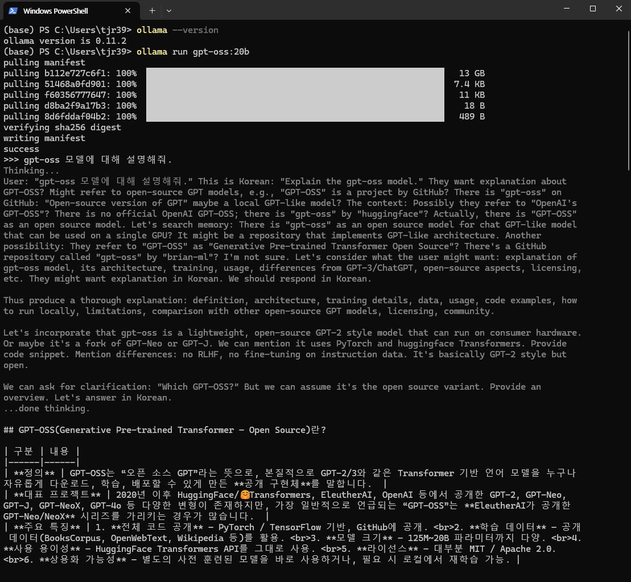Click the '**주요 특징**' row label
The image size is (631, 582).
tap(47, 527)
